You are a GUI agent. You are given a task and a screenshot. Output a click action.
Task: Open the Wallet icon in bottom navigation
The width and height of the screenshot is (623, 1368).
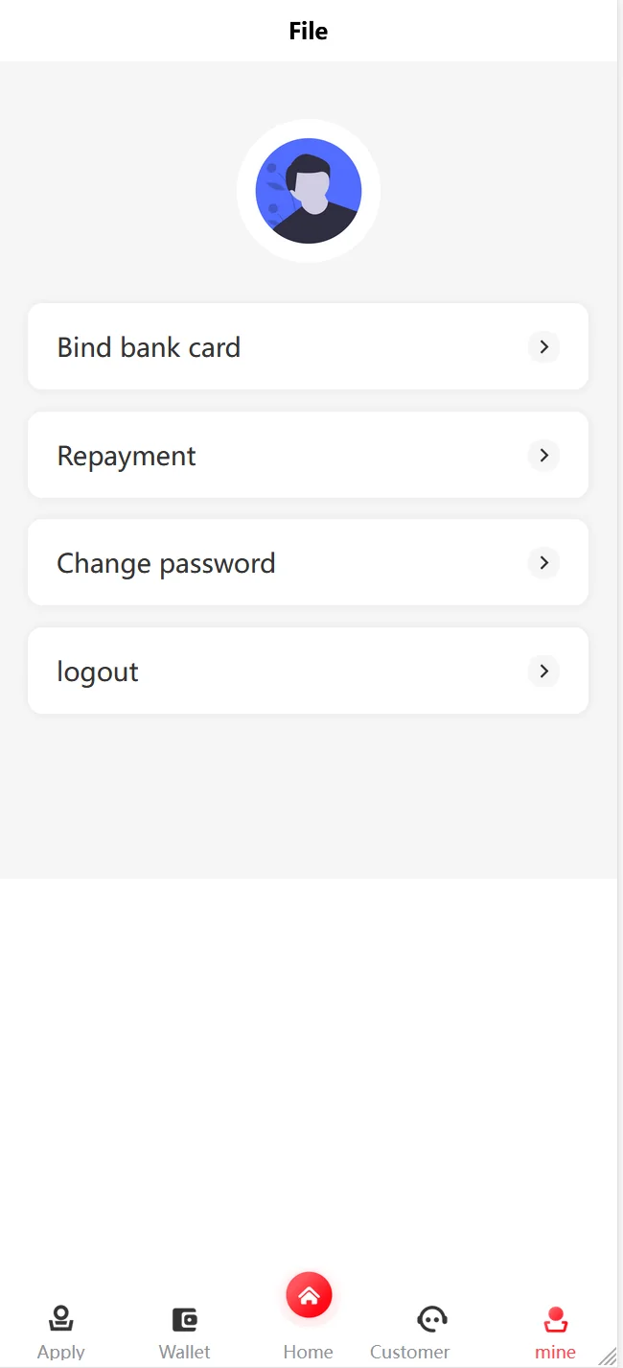coord(184,1320)
